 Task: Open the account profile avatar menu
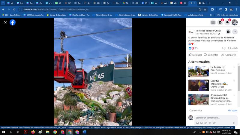[235, 22]
